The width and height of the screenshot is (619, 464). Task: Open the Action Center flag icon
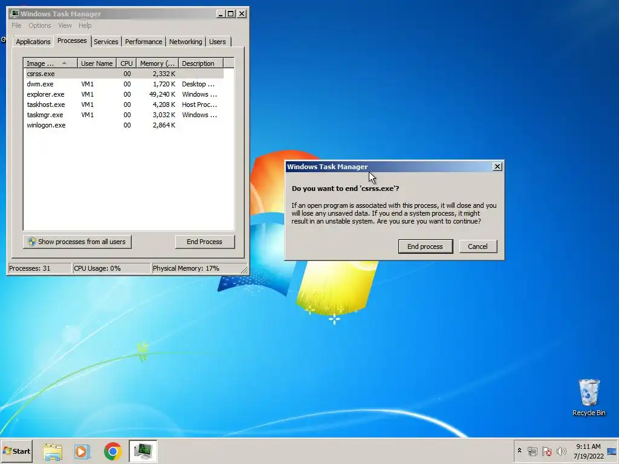click(546, 451)
